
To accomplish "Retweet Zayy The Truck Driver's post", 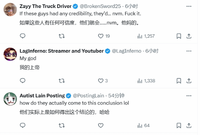I will tap(61, 36).
